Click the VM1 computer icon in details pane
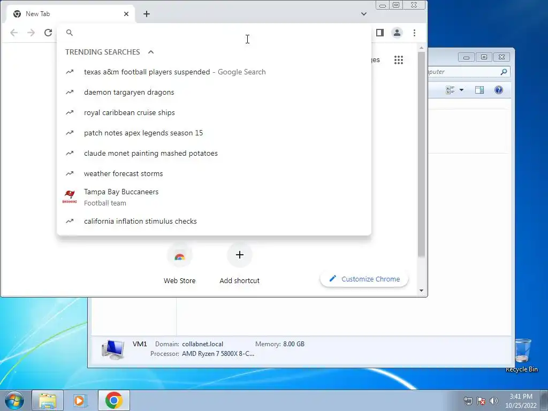This screenshot has height=411, width=548. coord(113,349)
